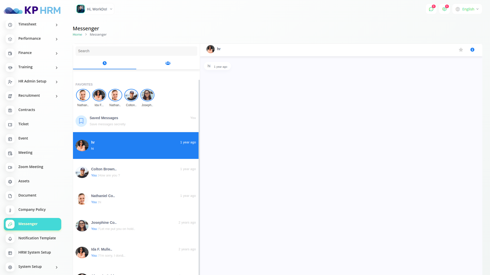The height and width of the screenshot is (275, 490).
Task: Click the Document file icon
Action: pos(10,196)
